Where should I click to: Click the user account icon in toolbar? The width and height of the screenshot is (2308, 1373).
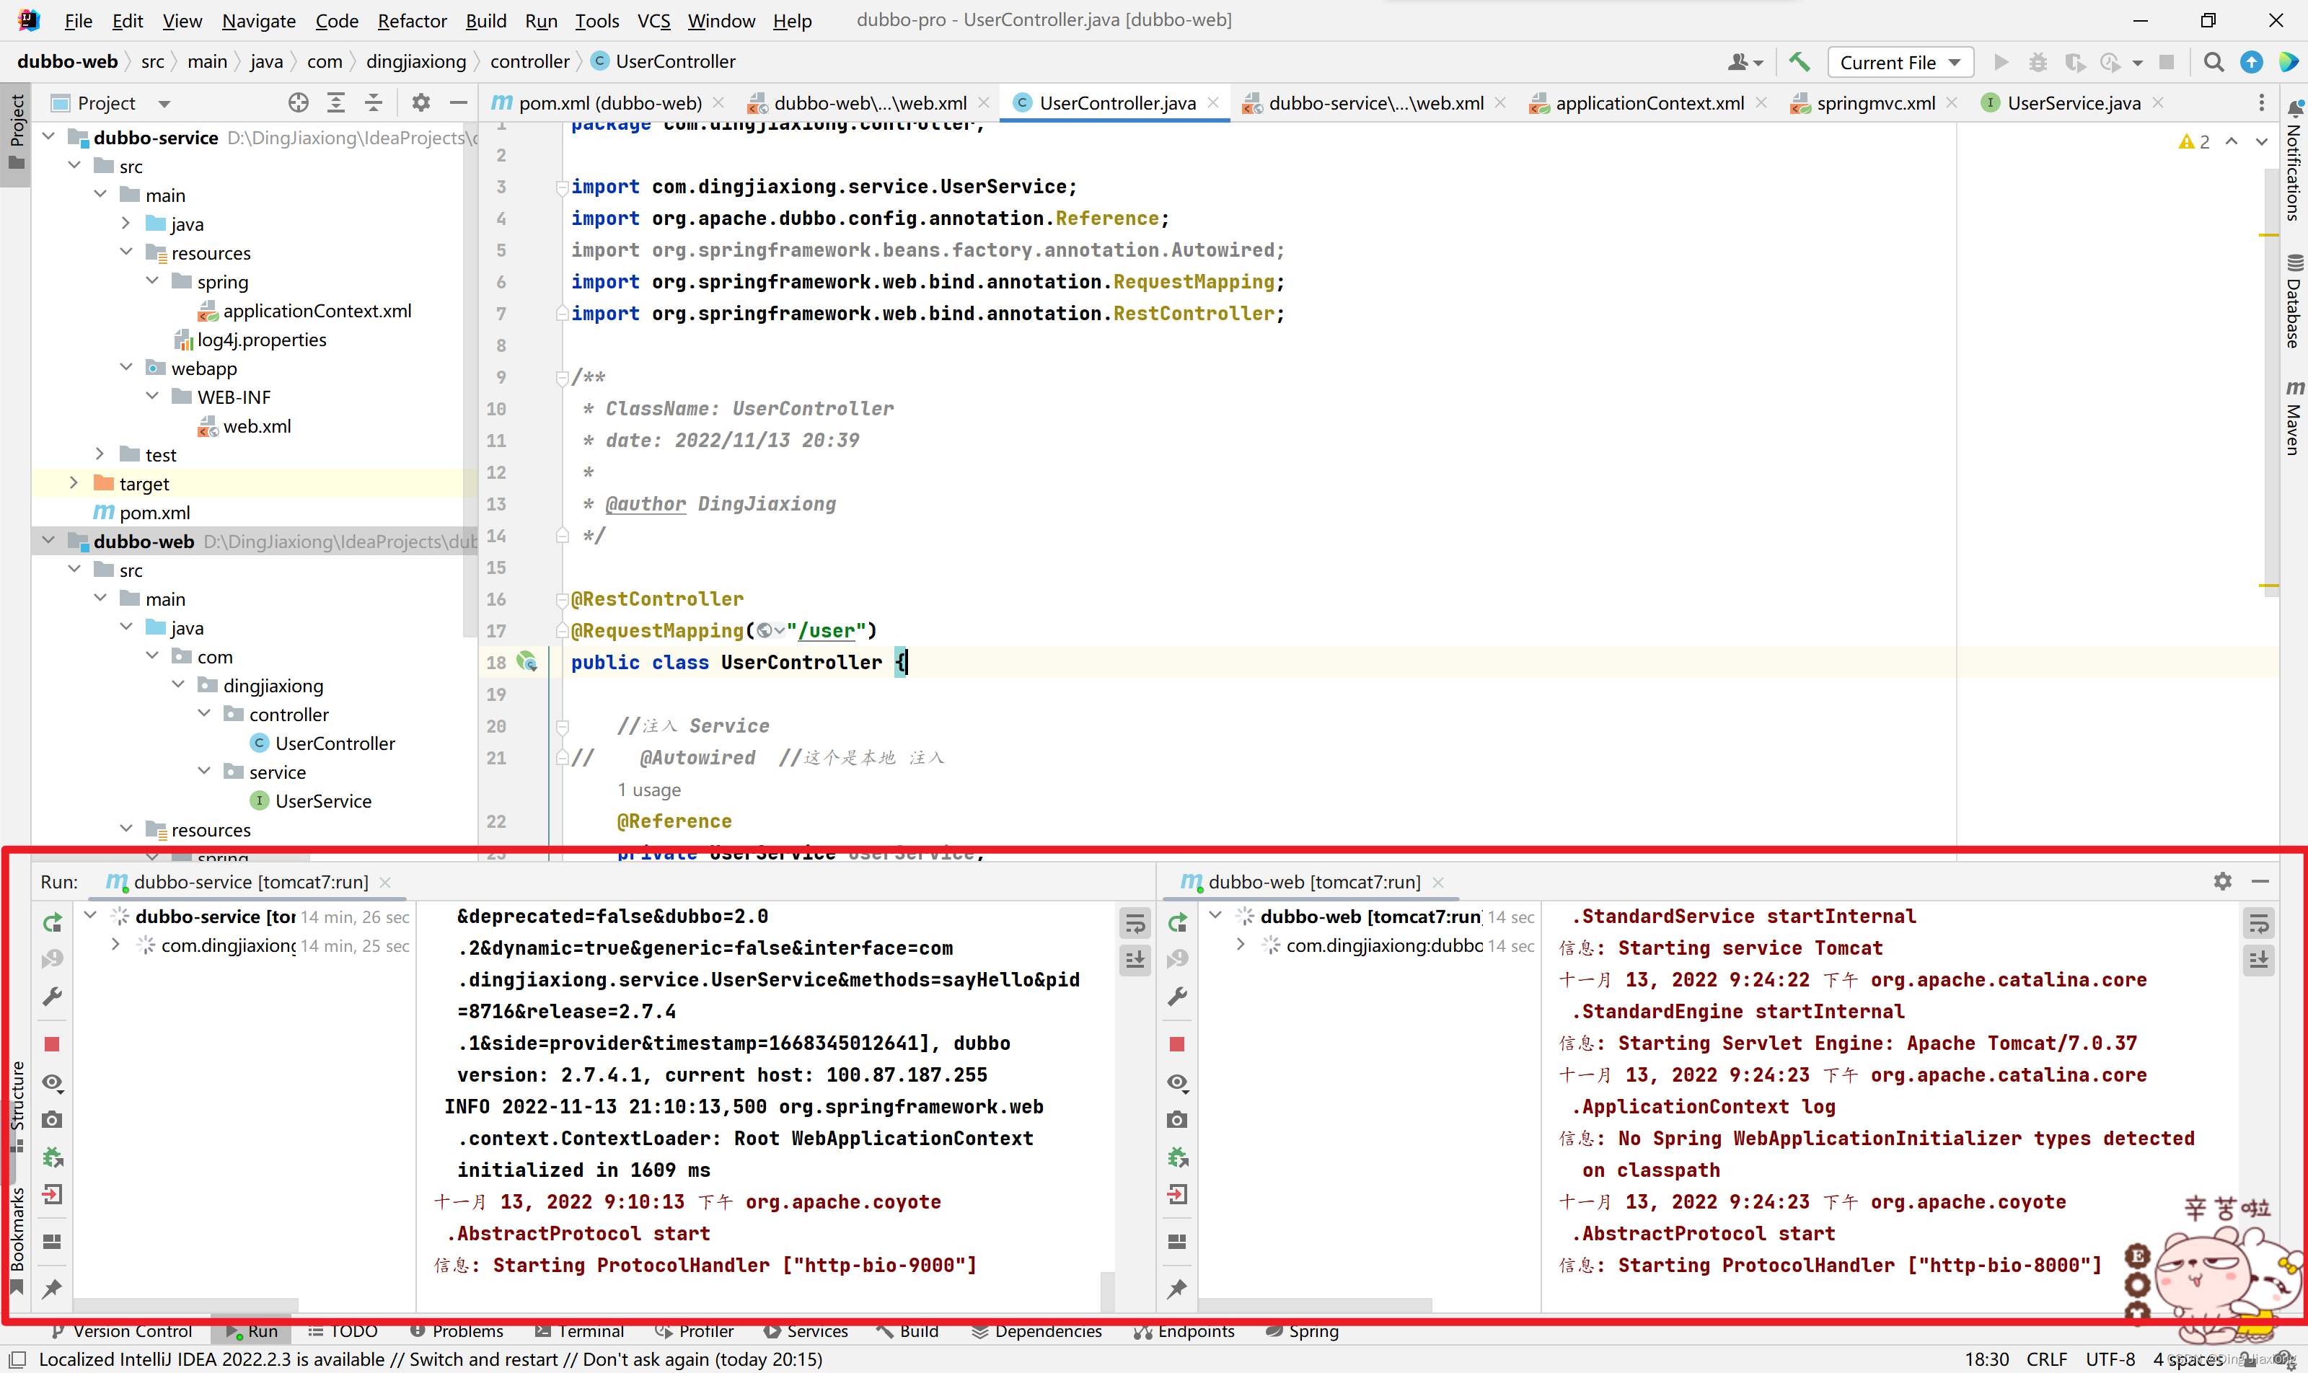[1743, 62]
